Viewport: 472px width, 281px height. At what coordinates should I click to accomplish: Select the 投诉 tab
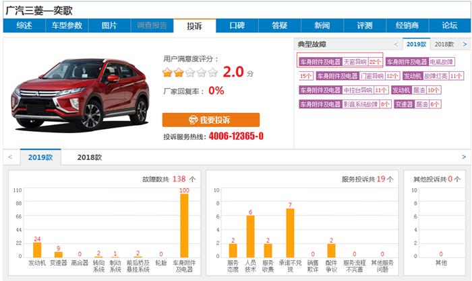(194, 26)
